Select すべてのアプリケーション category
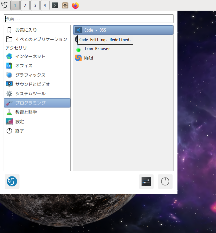This screenshot has height=233, width=216. 37,39
